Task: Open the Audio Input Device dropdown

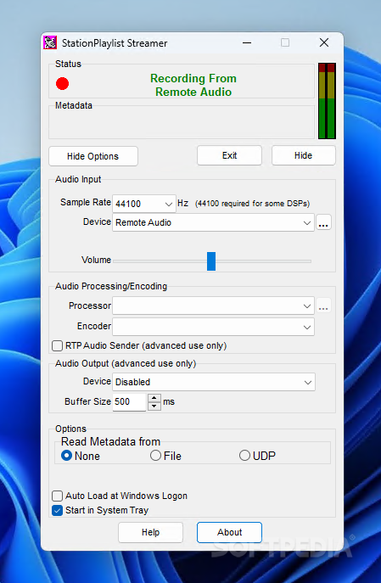Action: coord(213,222)
